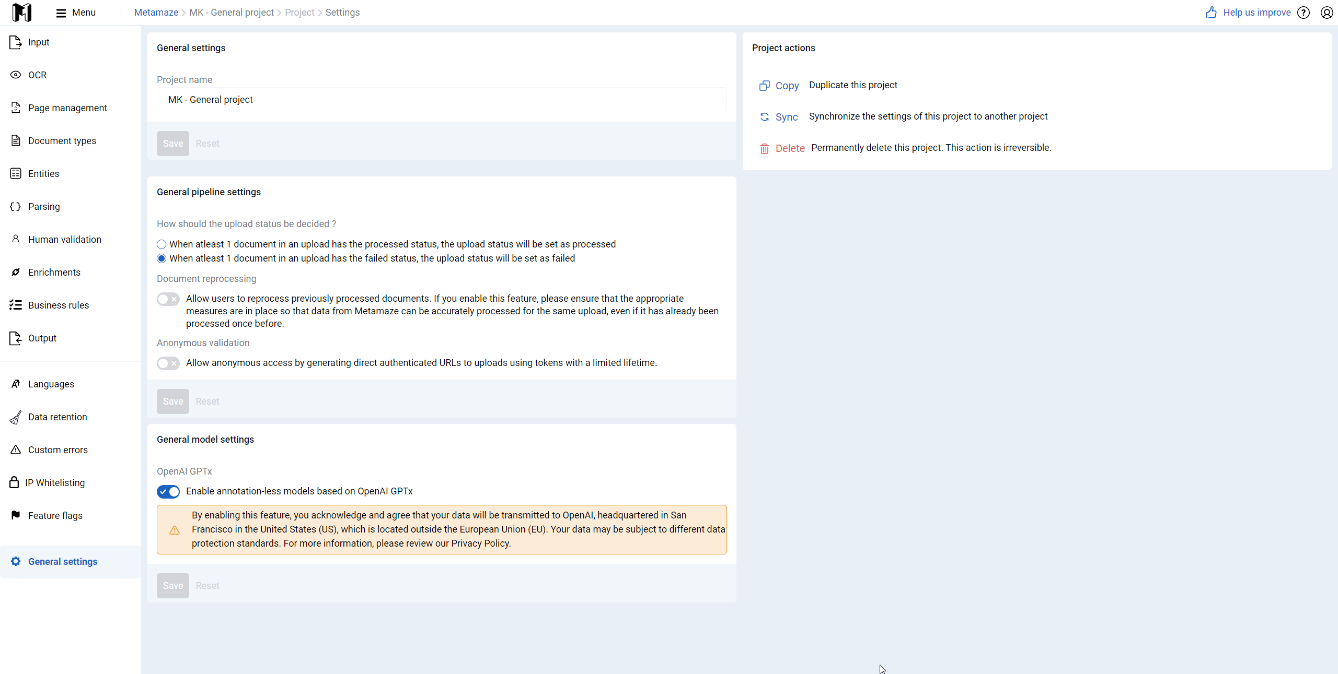This screenshot has width=1338, height=674.
Task: Enable the Document reprocessing toggle
Action: pos(168,299)
